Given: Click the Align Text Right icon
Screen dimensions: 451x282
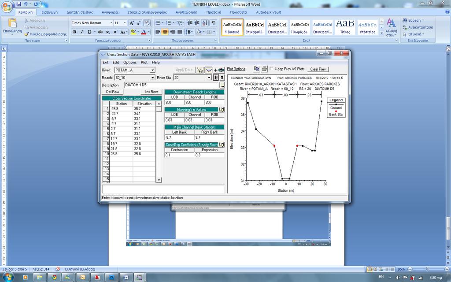Looking at the screenshot, I should tap(172, 32).
